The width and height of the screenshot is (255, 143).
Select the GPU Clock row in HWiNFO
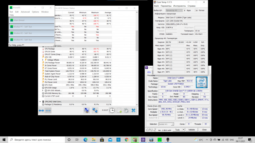pos(76,85)
